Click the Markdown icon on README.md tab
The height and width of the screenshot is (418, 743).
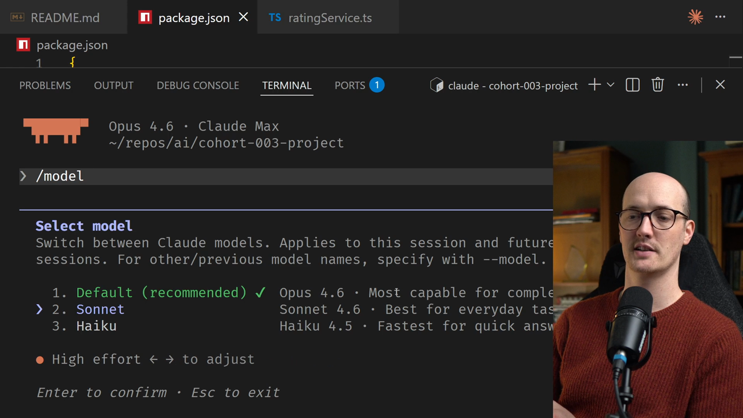[17, 17]
